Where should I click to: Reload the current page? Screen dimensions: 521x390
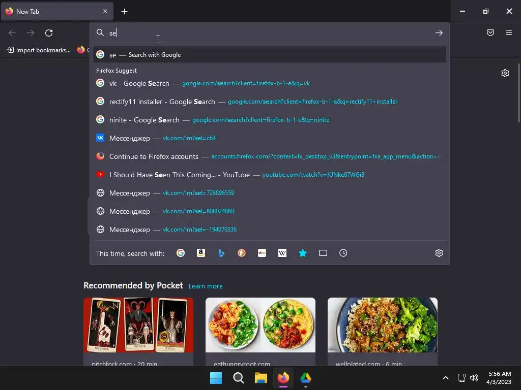coord(49,33)
